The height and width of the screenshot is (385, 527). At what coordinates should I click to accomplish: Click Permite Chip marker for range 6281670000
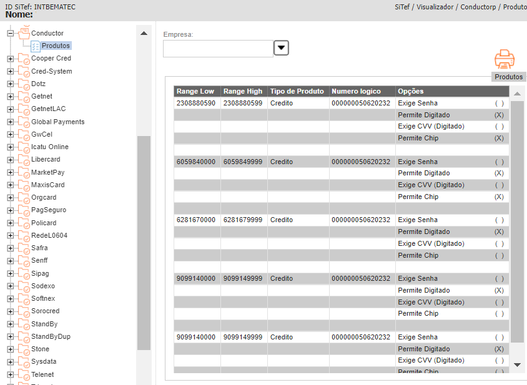click(499, 256)
